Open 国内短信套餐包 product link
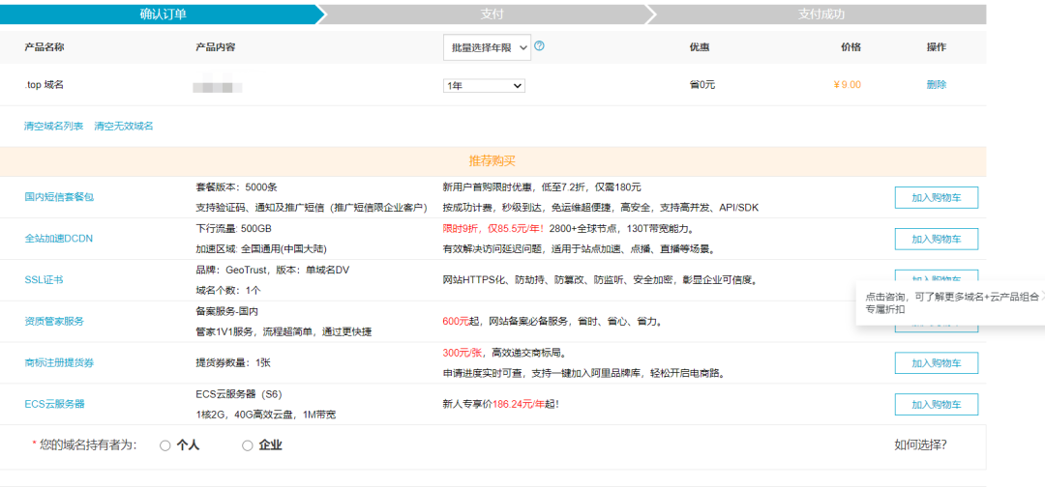Image resolution: width=1045 pixels, height=487 pixels. (x=59, y=197)
